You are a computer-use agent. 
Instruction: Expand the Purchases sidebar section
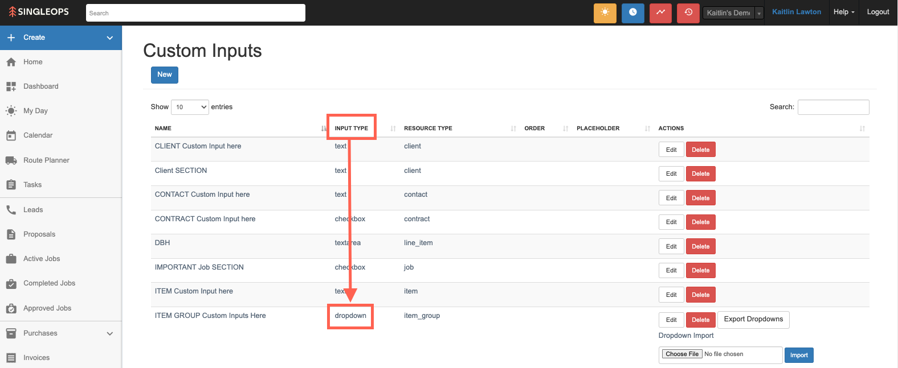(x=109, y=333)
